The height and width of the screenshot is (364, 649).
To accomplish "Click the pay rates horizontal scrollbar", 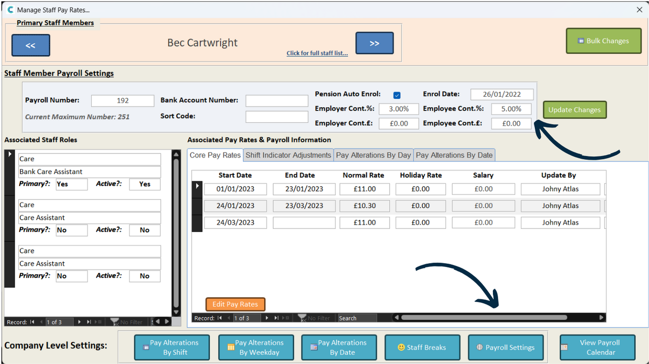I will [x=484, y=317].
